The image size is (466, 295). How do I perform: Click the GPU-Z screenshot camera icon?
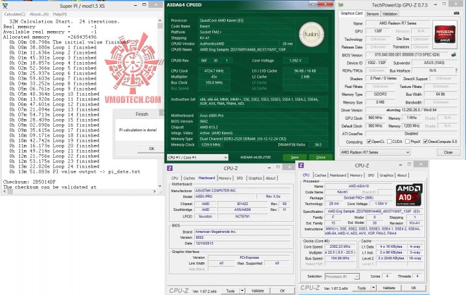click(456, 14)
